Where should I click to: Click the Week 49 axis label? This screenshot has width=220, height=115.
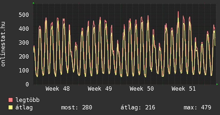(x=100, y=89)
